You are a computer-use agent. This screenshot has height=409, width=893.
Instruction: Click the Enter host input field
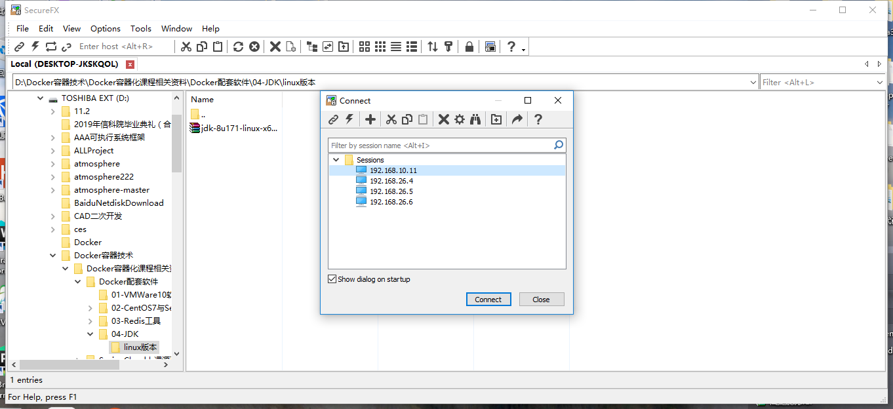pos(125,47)
